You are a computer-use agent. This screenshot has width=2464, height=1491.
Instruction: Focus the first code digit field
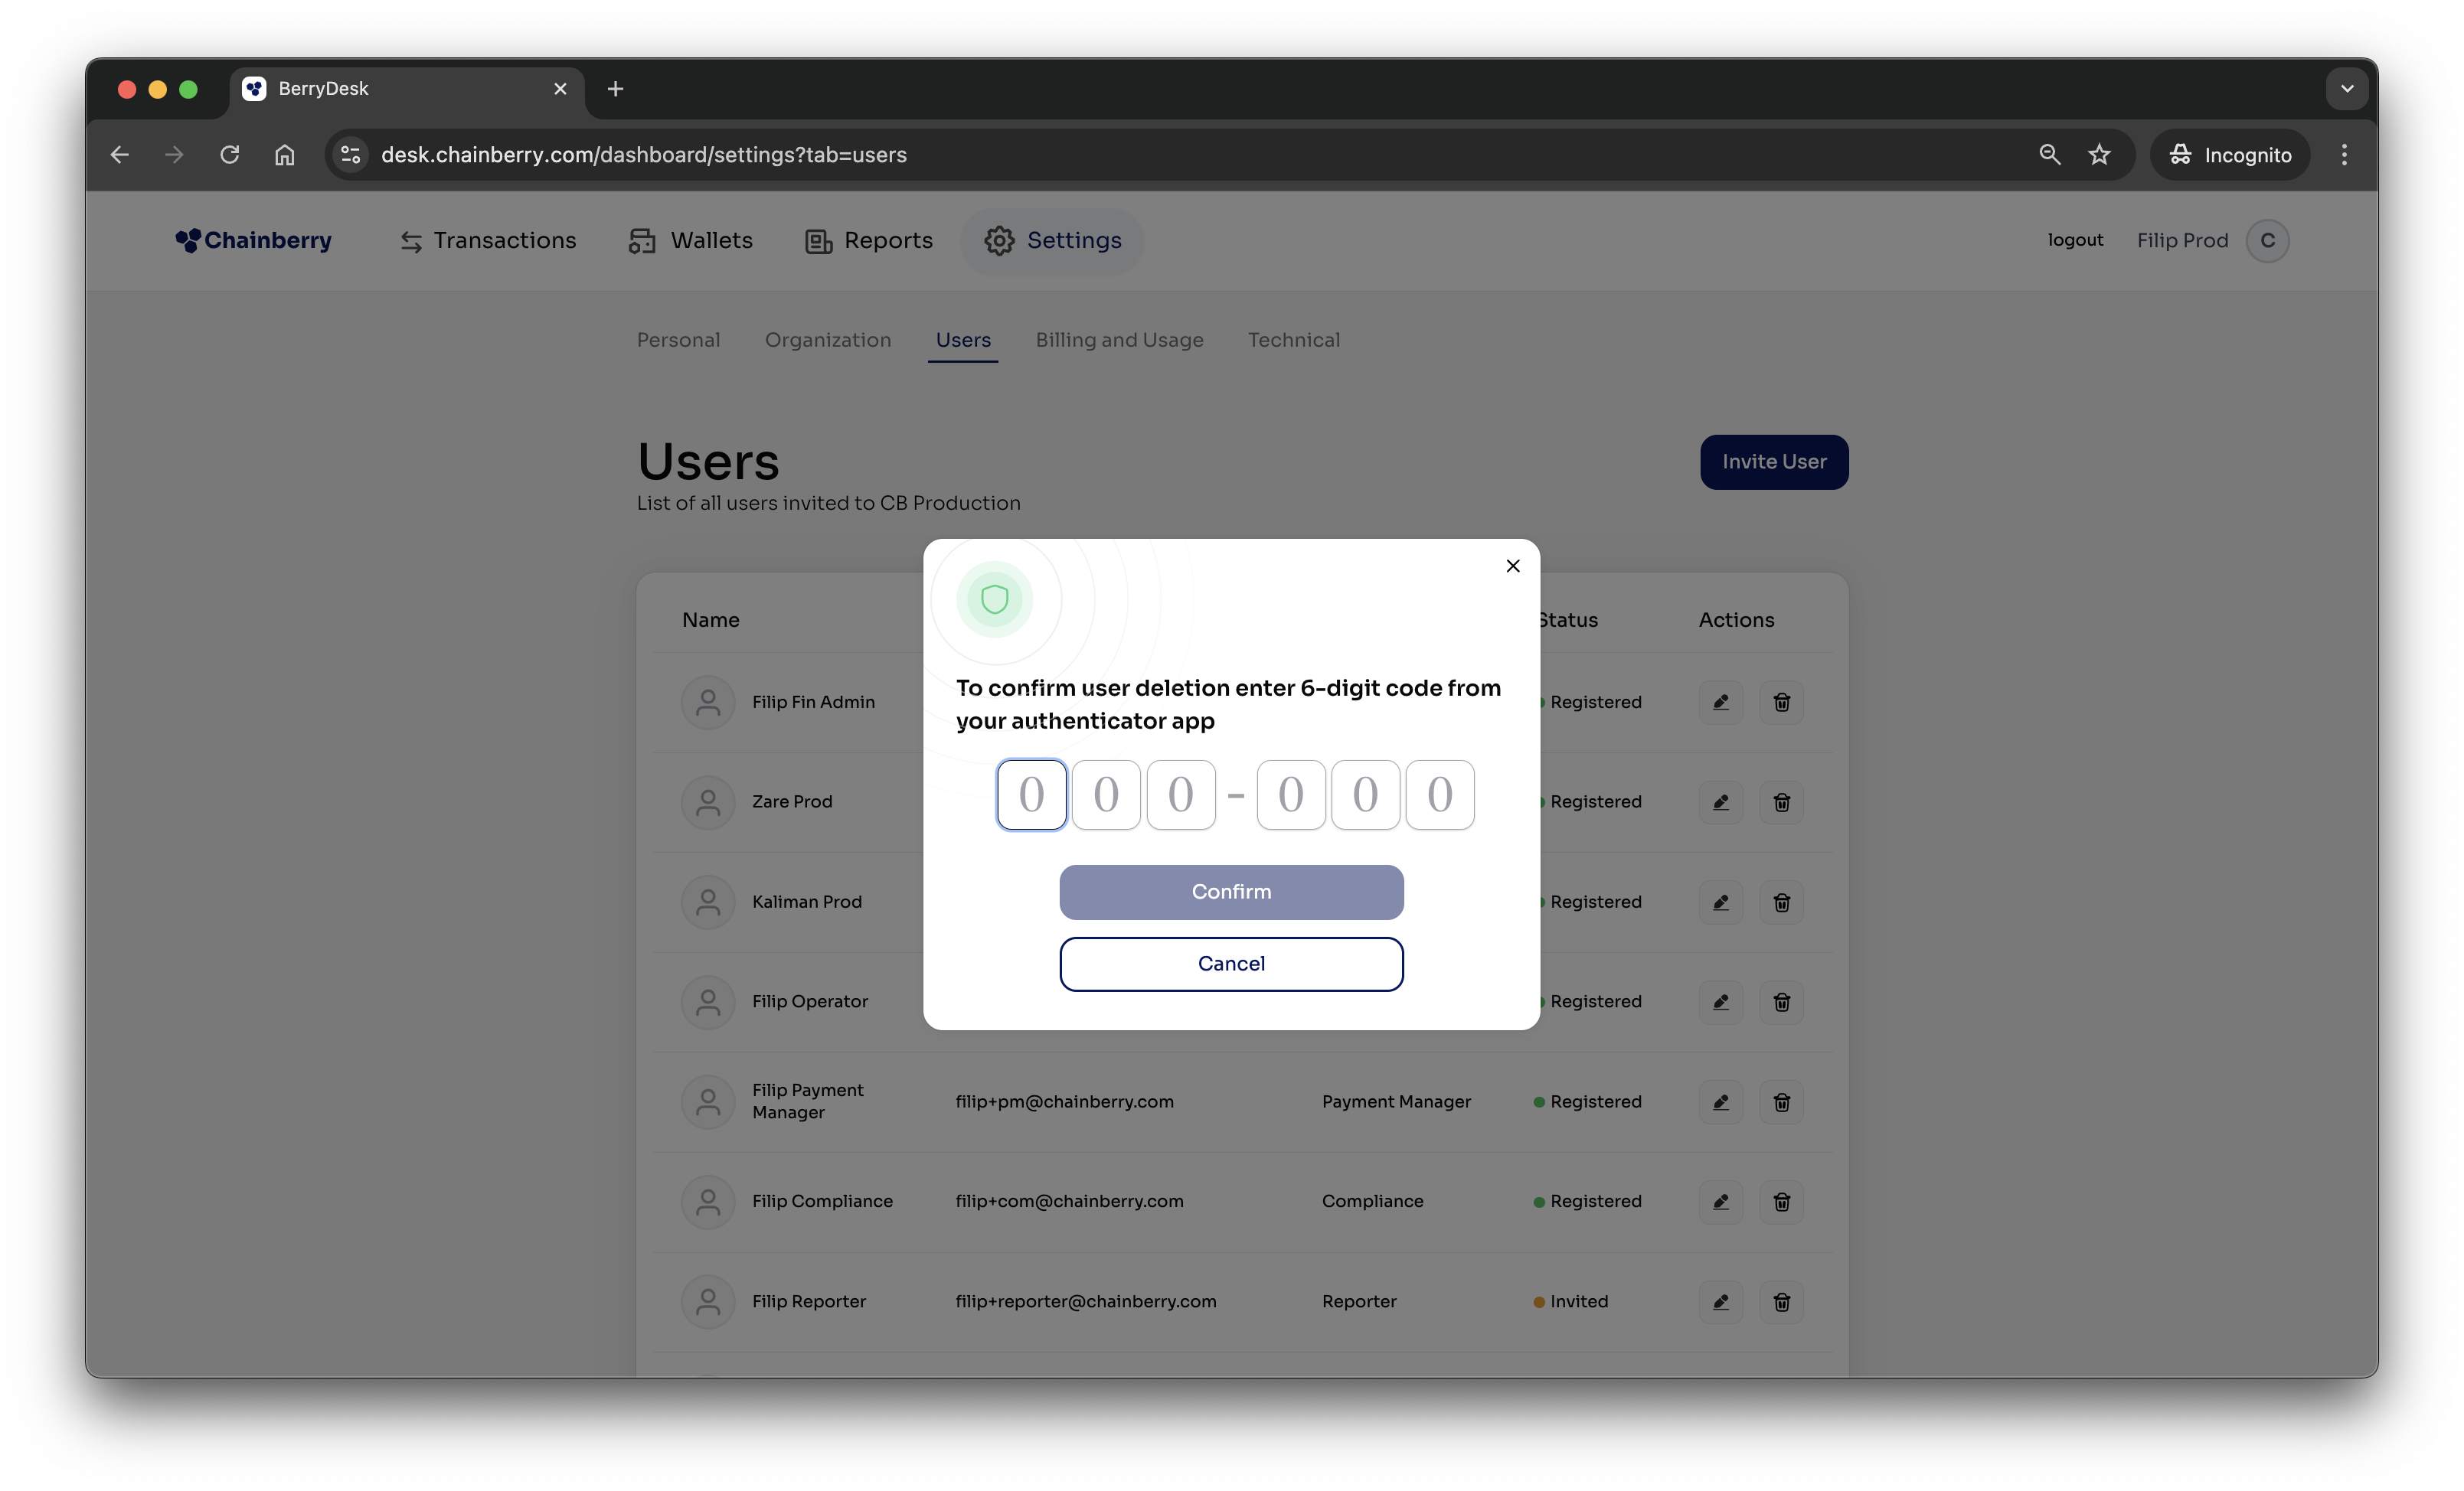(x=1031, y=794)
